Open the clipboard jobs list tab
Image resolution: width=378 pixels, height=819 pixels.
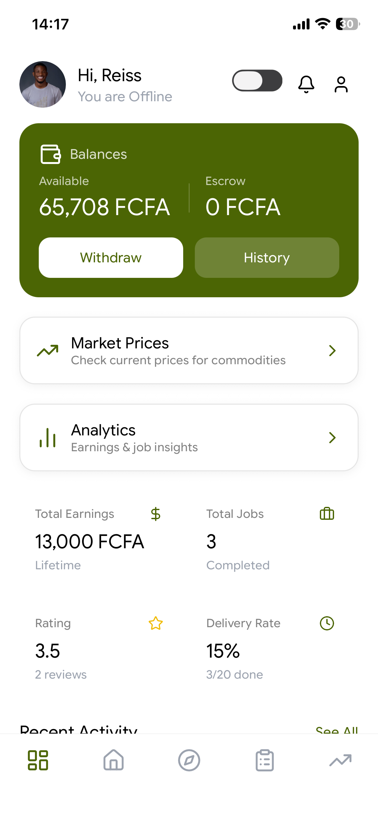tap(265, 760)
